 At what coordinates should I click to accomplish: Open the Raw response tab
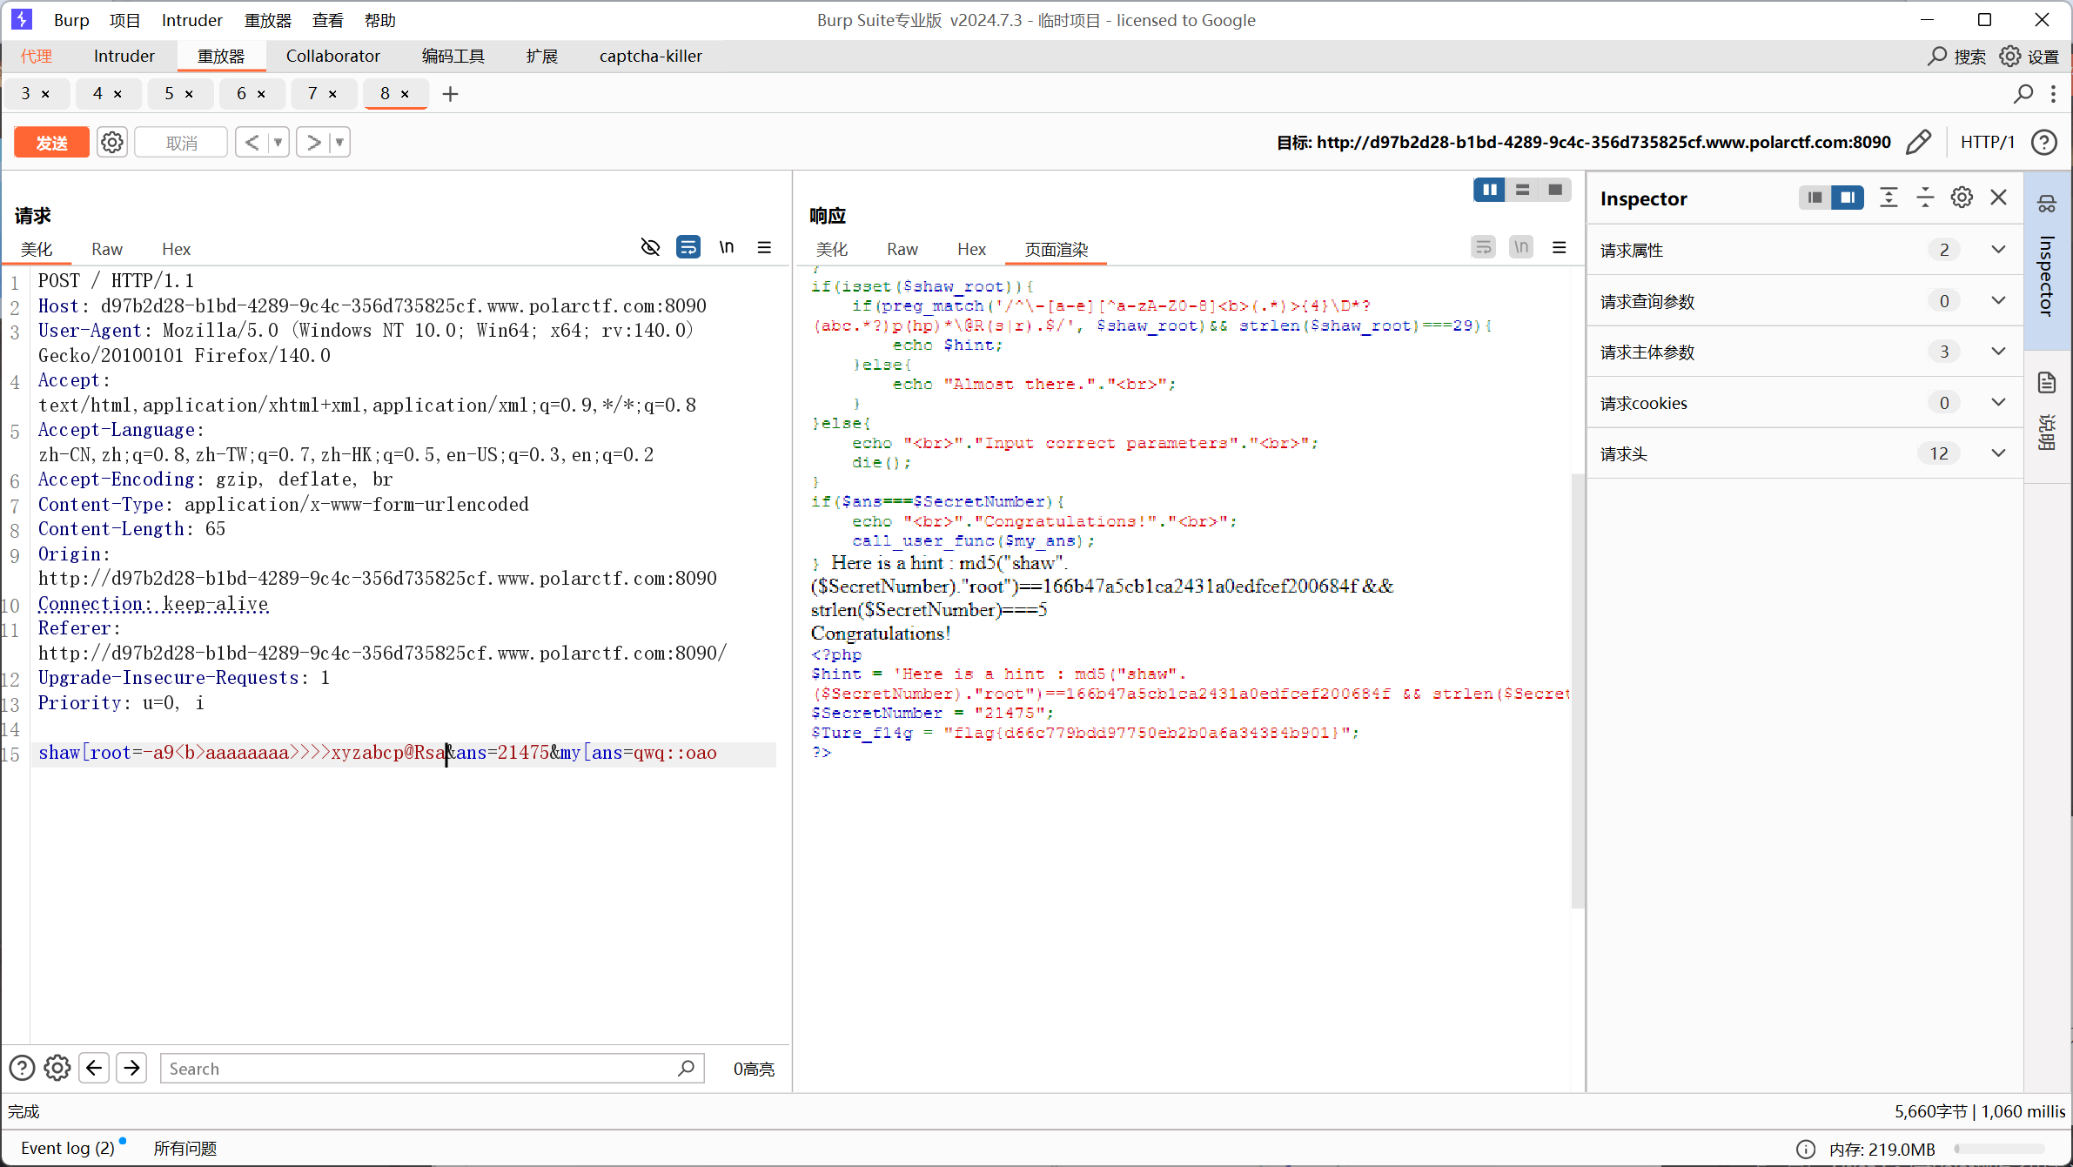902,249
